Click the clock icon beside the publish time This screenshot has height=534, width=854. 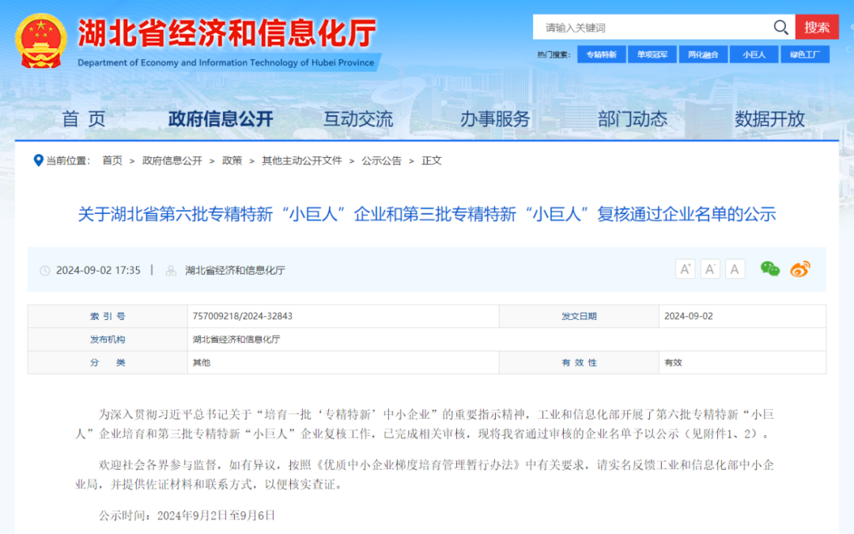pyautogui.click(x=46, y=269)
